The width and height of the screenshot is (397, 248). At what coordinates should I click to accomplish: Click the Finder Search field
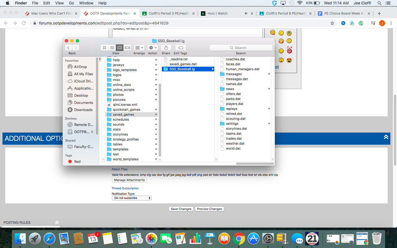241,48
